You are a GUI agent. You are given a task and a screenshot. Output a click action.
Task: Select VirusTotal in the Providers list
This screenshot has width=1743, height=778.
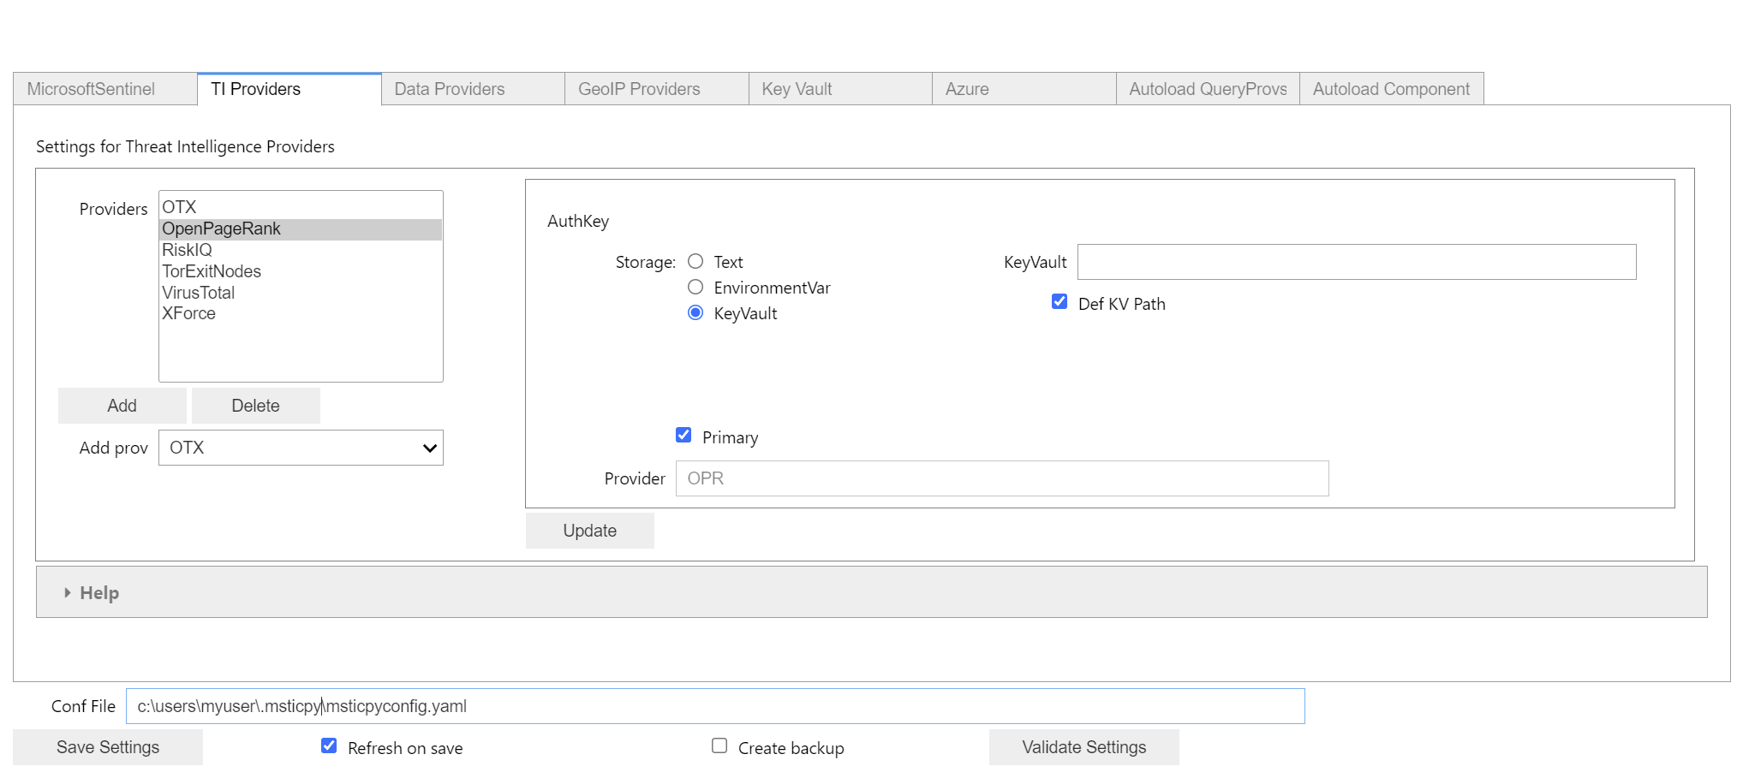301,293
